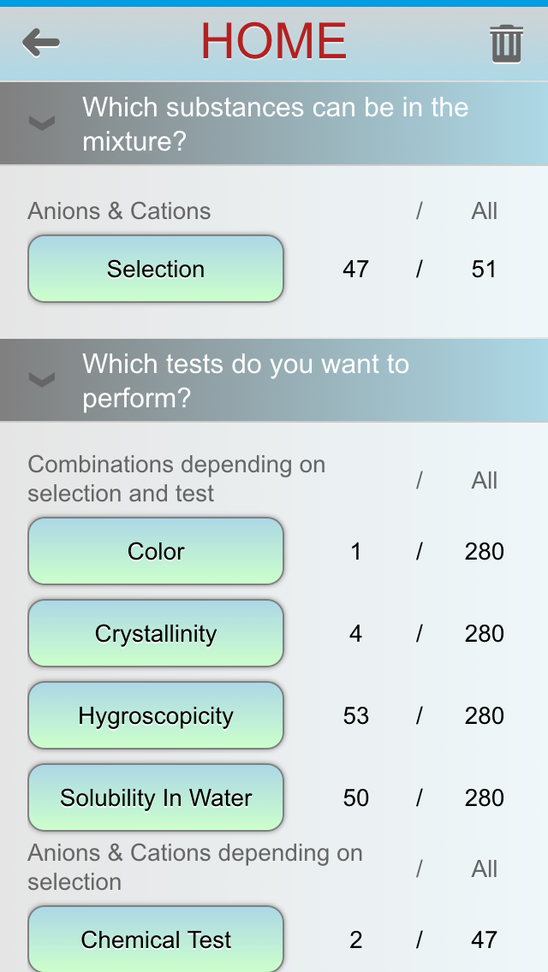This screenshot has width=548, height=972.
Task: Open Solubility In Water test
Action: [x=156, y=798]
